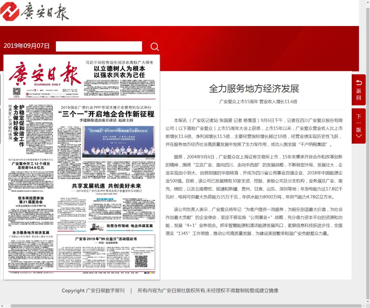Open article 以立德树人为根本 以强农兴农为己任

pyautogui.click(x=120, y=71)
